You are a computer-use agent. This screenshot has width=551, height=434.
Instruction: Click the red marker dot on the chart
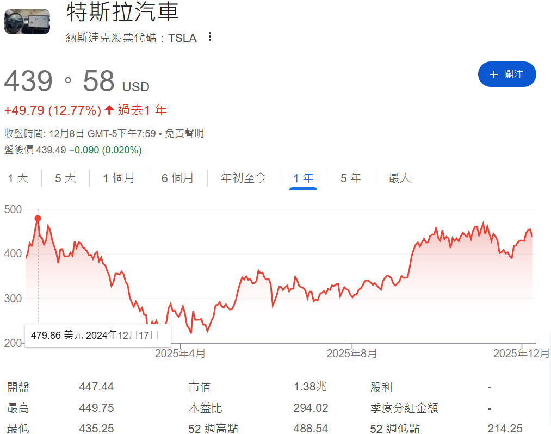pyautogui.click(x=38, y=218)
